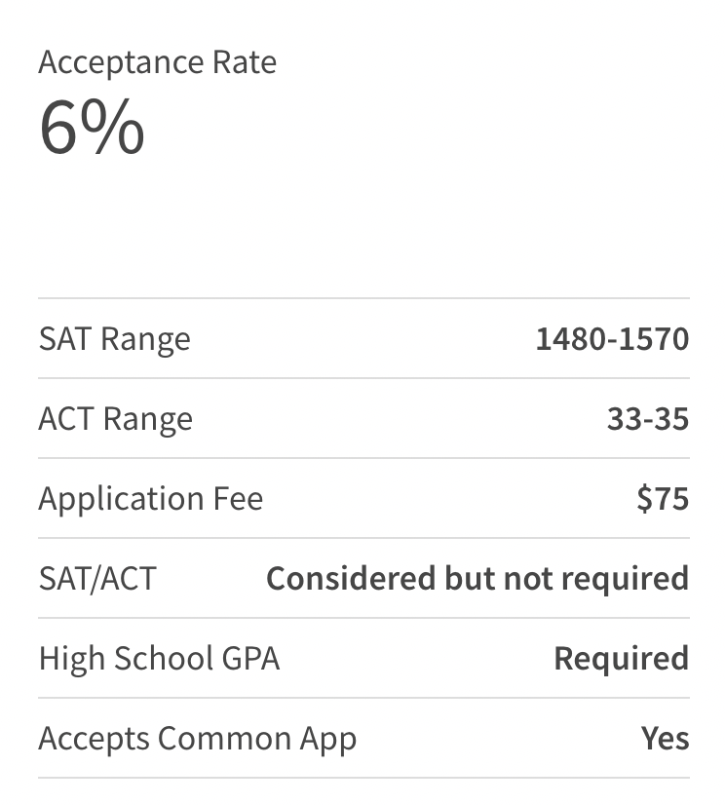
Task: Click the Acceptance Rate heading
Action: tap(157, 62)
